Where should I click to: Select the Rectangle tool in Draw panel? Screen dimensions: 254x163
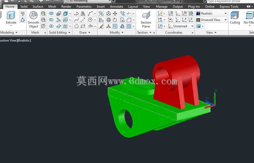point(83,26)
